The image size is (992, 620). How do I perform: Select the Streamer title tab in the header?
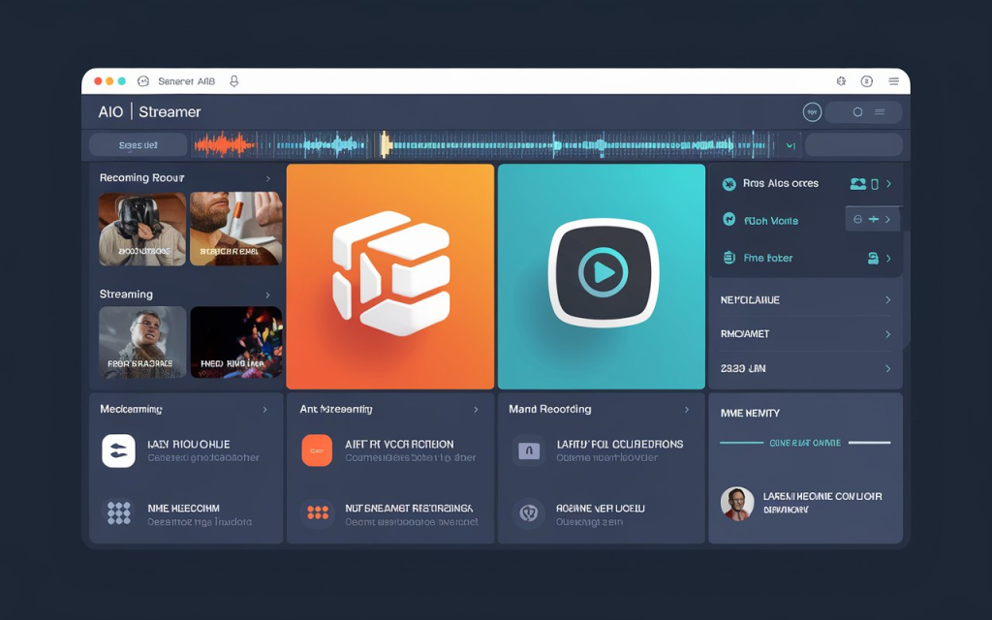coord(171,111)
